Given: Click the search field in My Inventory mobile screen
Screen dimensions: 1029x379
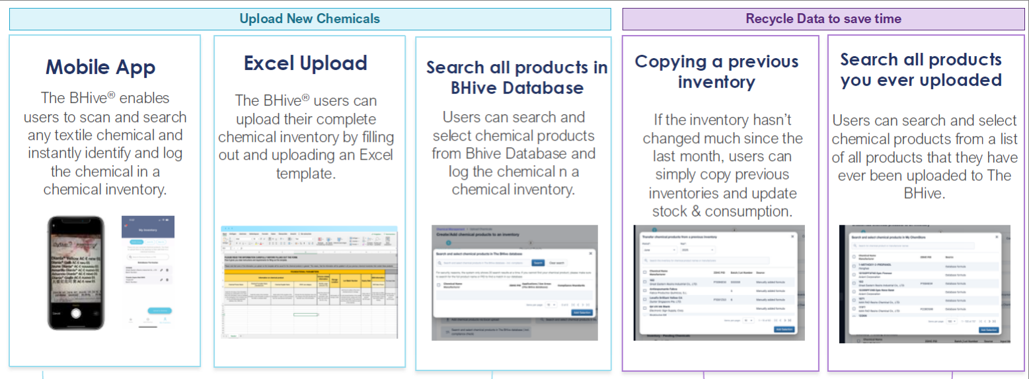Looking at the screenshot, I should point(147,257).
